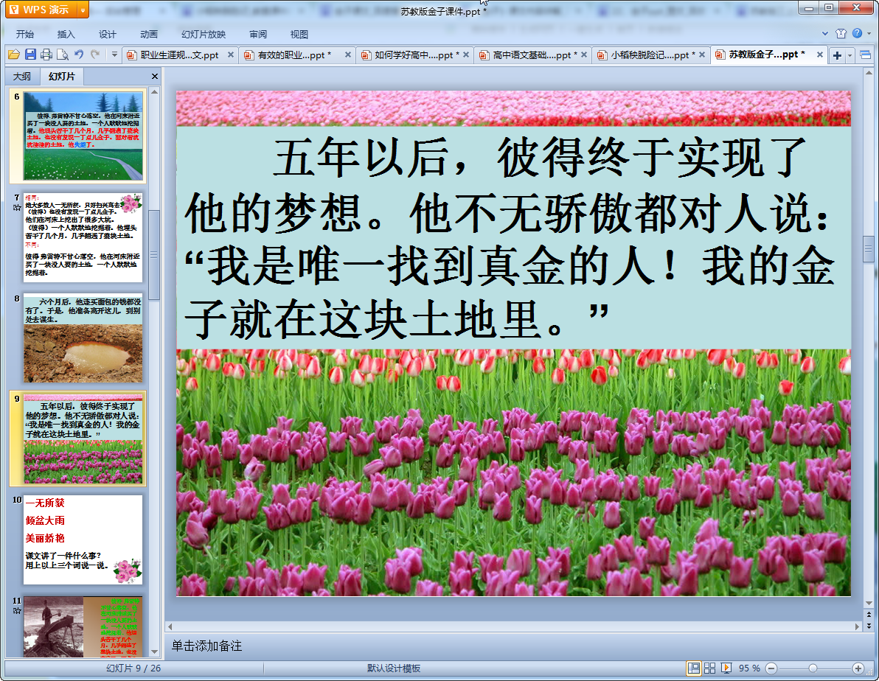Viewport: 879px width, 681px height.
Task: Close the 有效的职业...ppt document tab
Action: (x=347, y=55)
